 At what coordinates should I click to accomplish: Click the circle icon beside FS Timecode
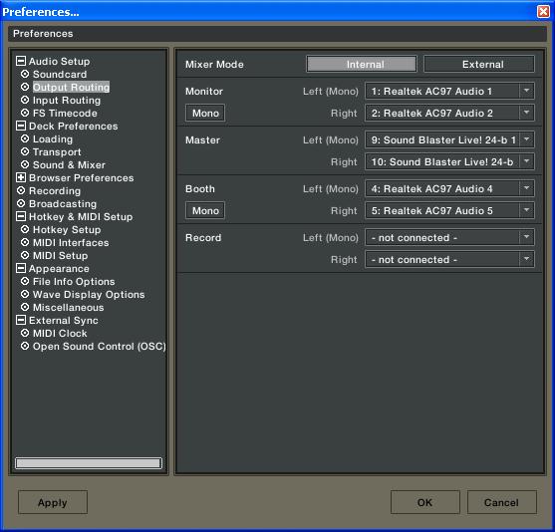[25, 113]
